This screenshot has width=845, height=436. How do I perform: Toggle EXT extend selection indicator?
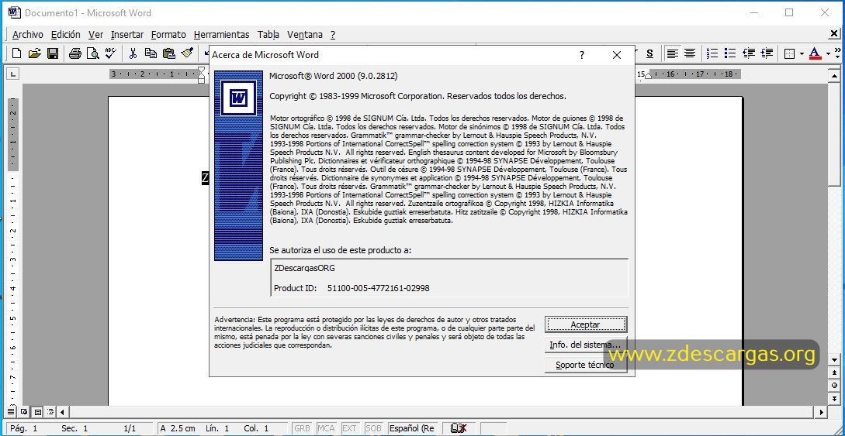point(350,428)
